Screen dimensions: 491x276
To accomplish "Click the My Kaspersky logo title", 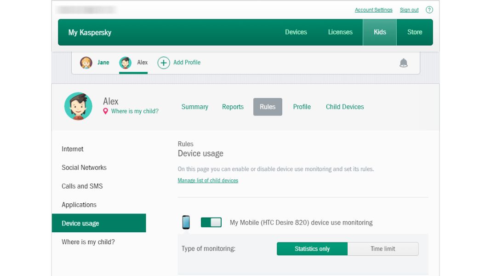I will tap(90, 33).
